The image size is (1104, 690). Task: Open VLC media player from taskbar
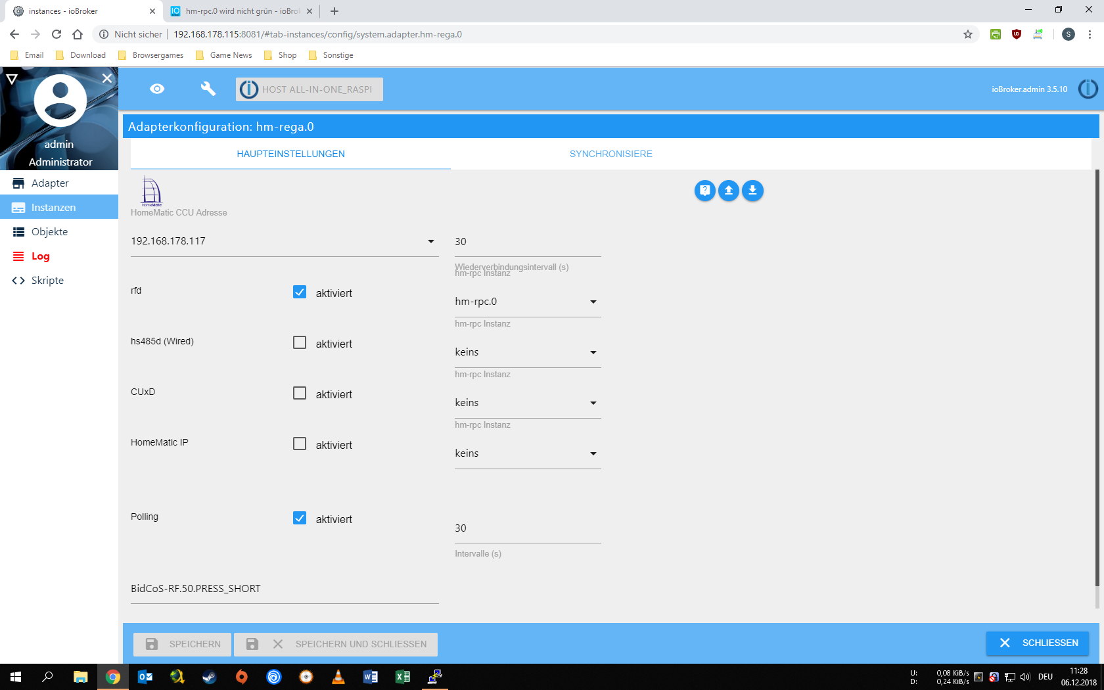pos(338,677)
